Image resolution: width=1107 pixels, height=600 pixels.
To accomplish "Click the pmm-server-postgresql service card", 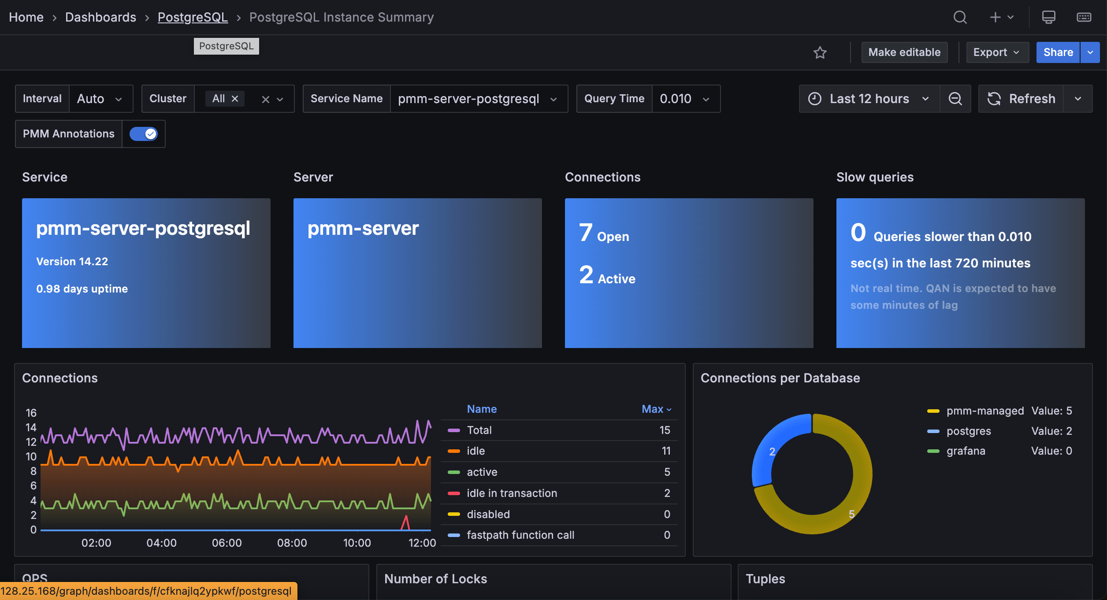I will click(x=146, y=273).
